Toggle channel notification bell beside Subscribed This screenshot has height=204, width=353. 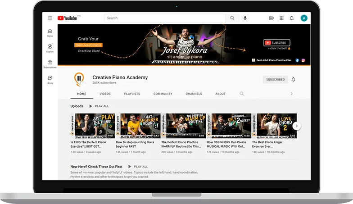[x=294, y=79]
